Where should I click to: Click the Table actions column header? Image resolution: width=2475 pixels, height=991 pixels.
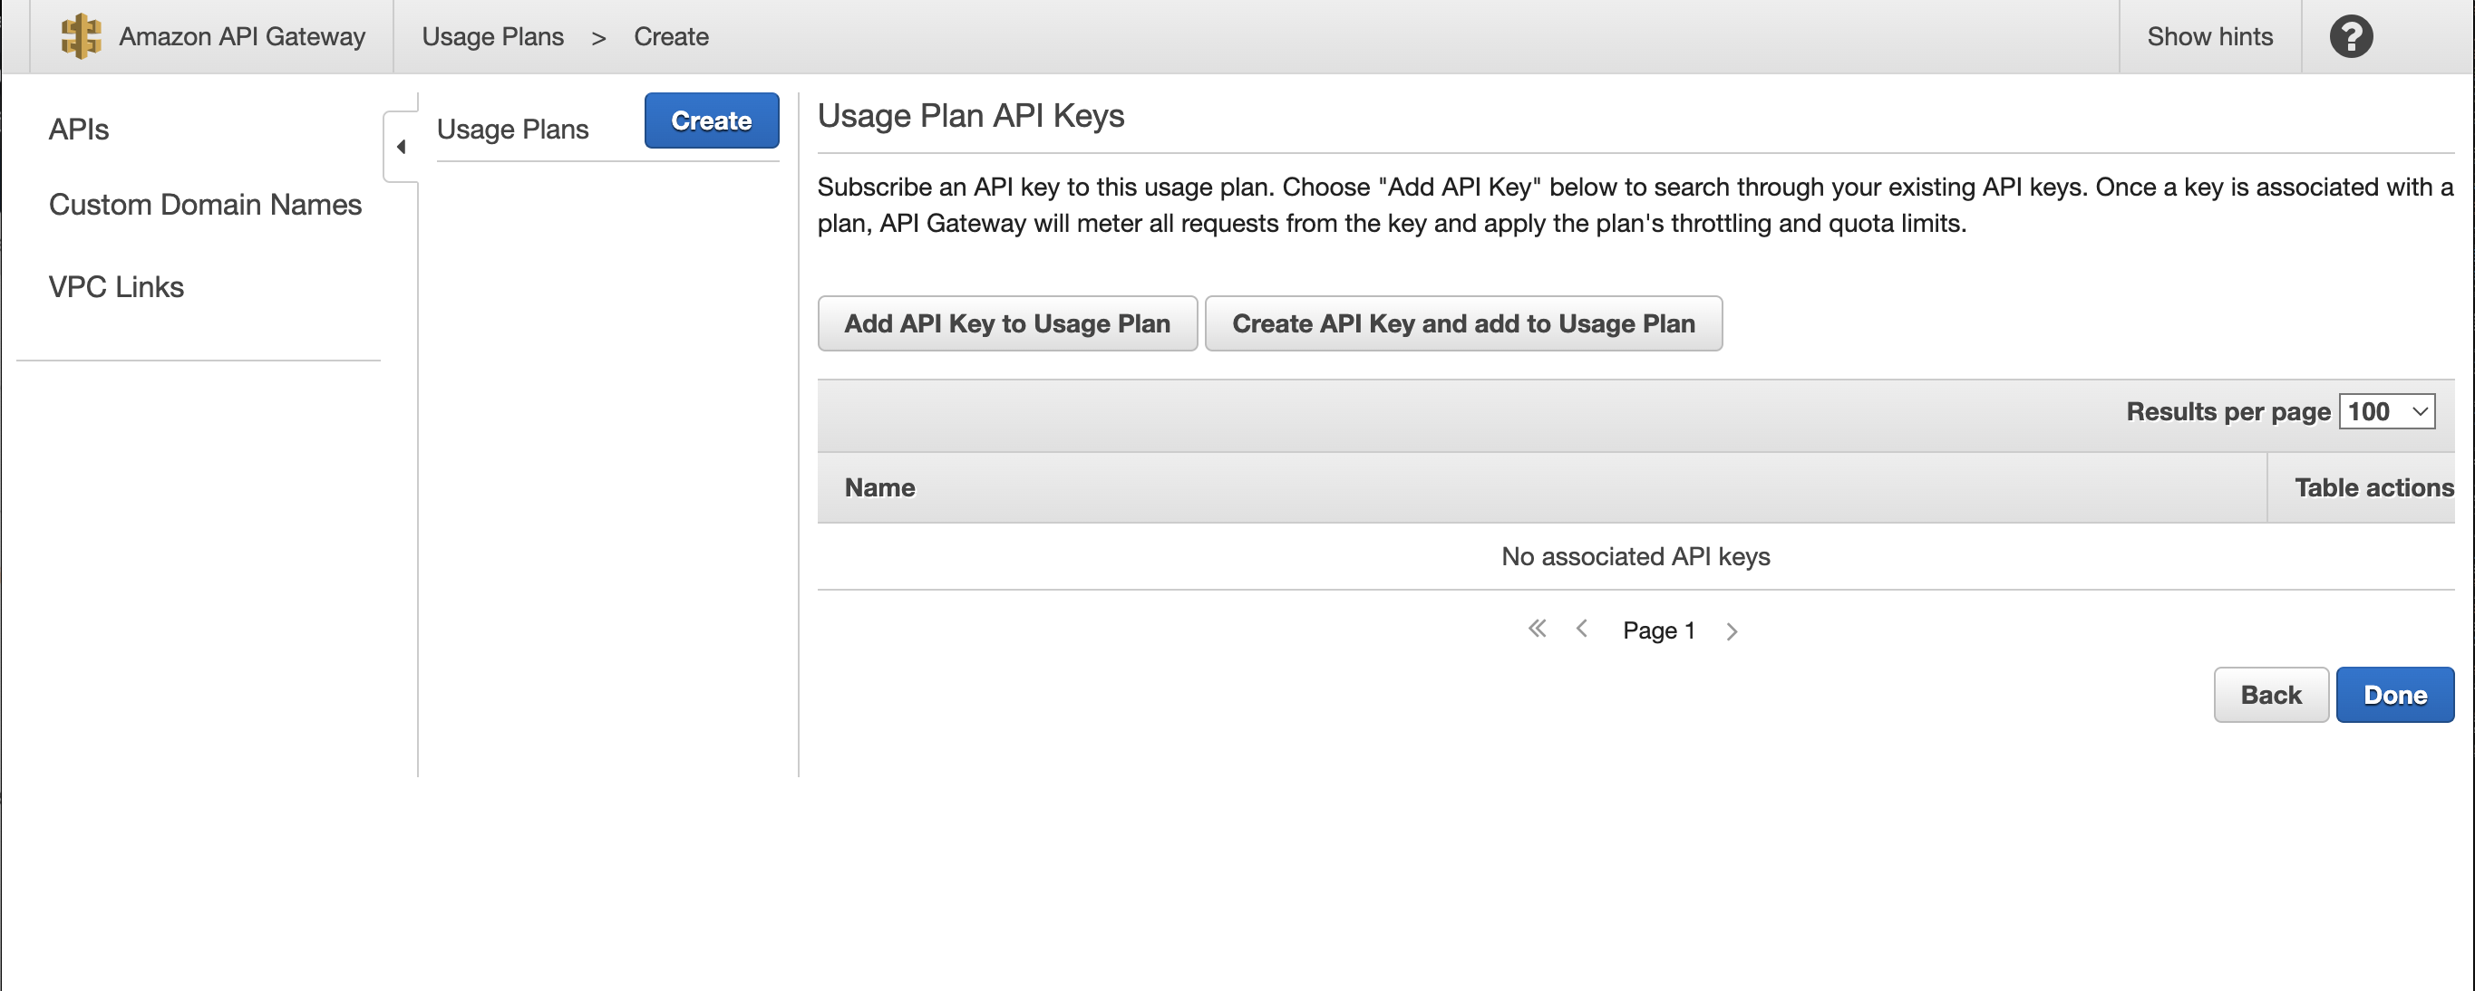coord(2373,486)
